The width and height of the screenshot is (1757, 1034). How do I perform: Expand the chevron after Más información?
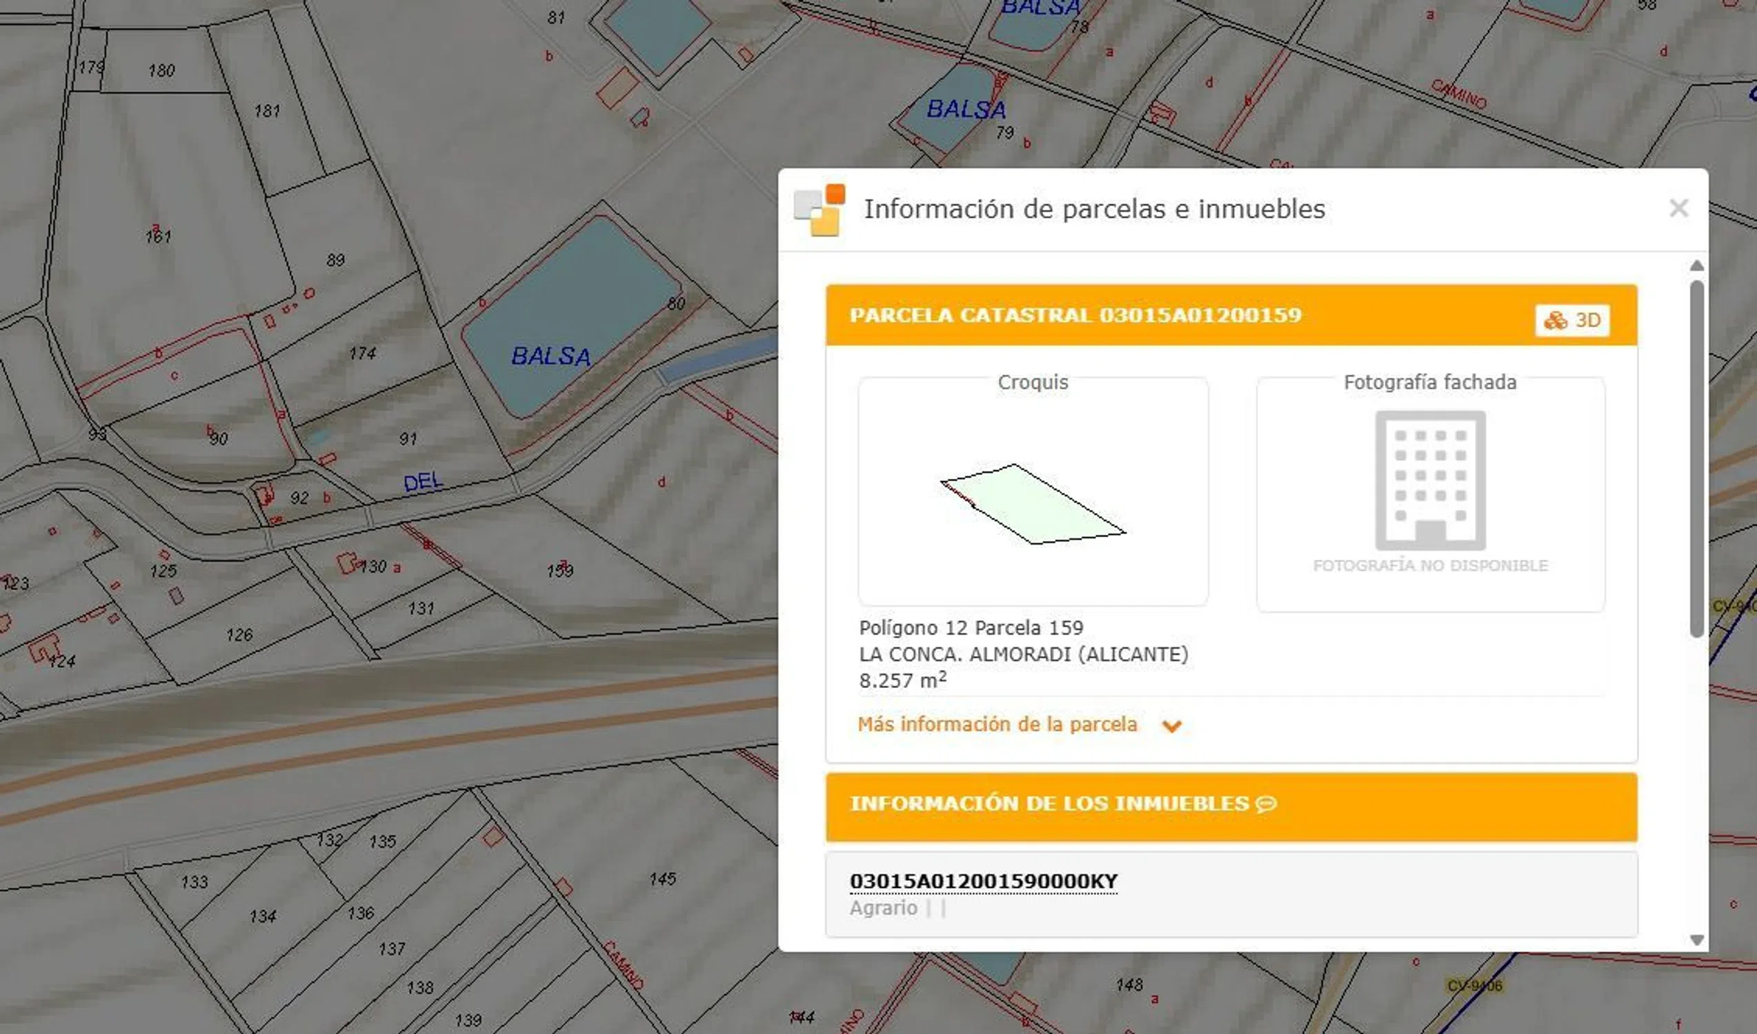(1171, 726)
